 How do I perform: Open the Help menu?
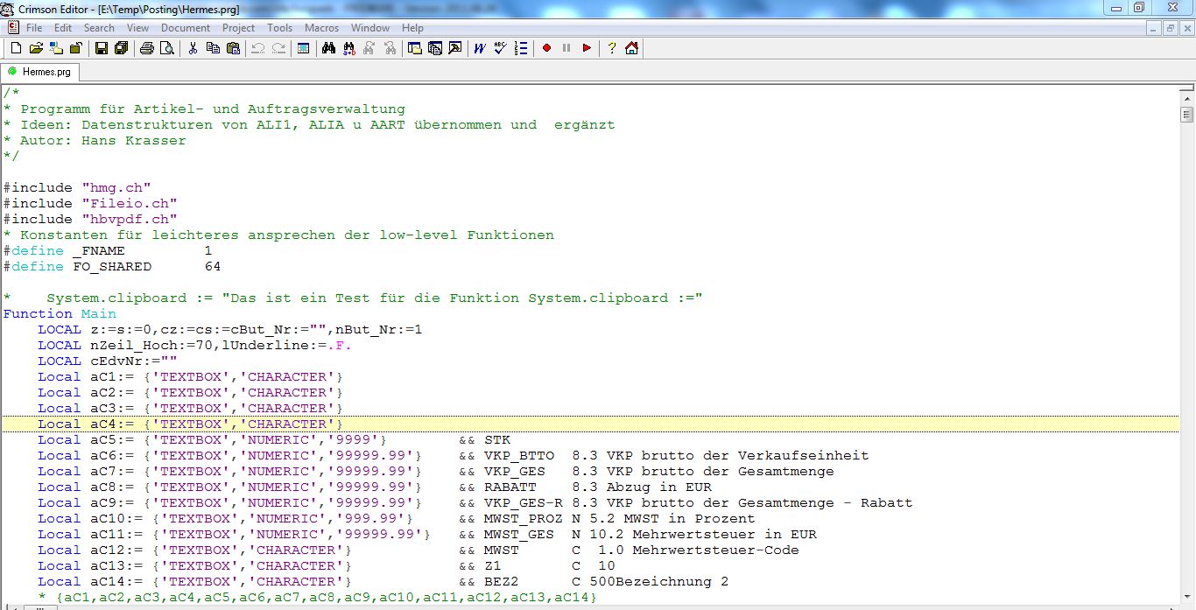click(x=412, y=28)
